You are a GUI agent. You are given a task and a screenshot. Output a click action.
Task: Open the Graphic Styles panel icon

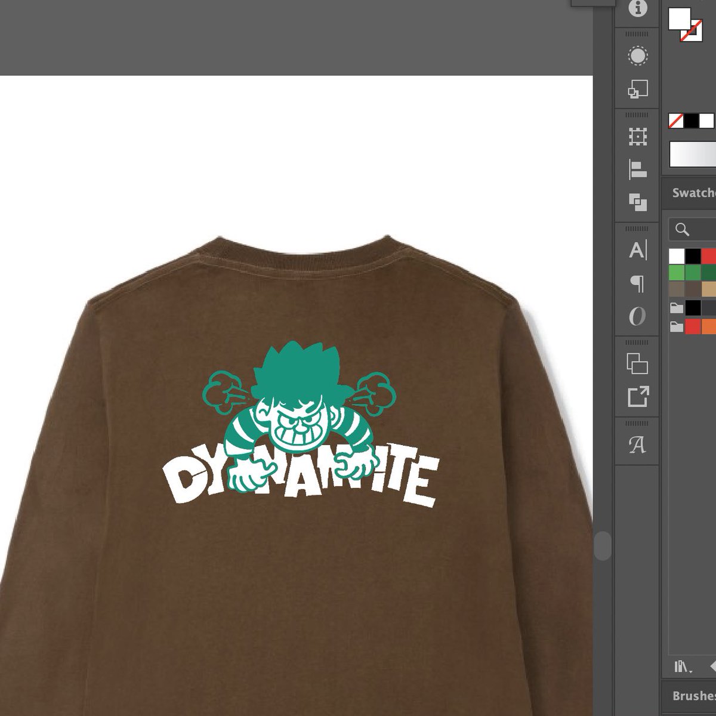coord(638,89)
